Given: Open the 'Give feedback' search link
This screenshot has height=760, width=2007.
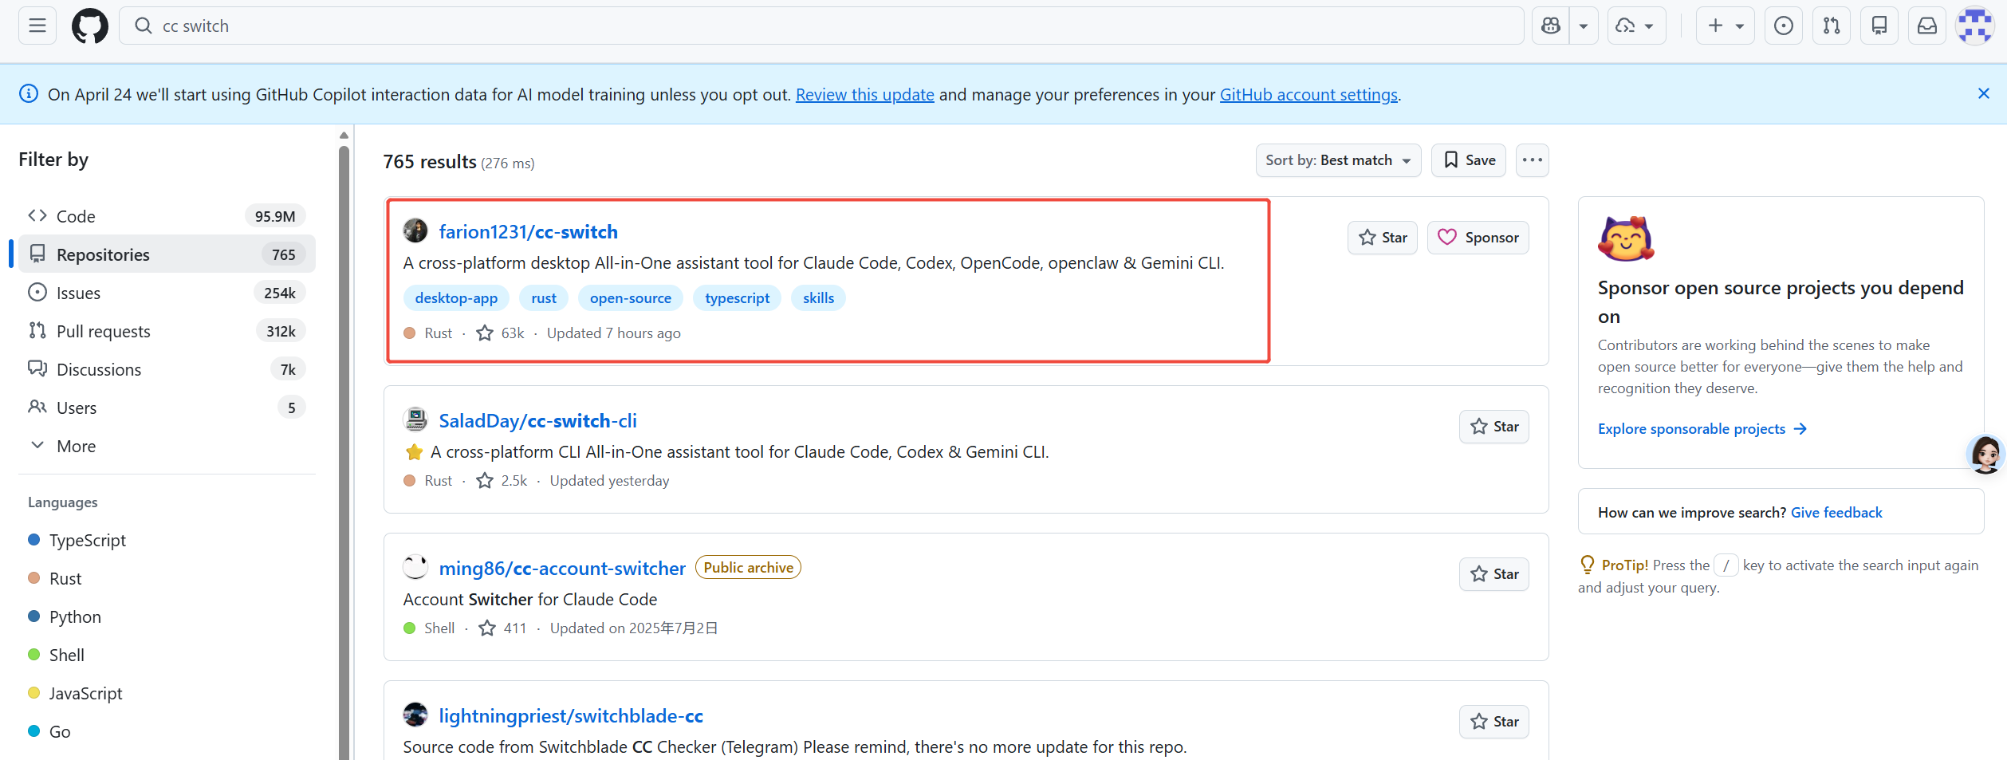Looking at the screenshot, I should 1836,513.
